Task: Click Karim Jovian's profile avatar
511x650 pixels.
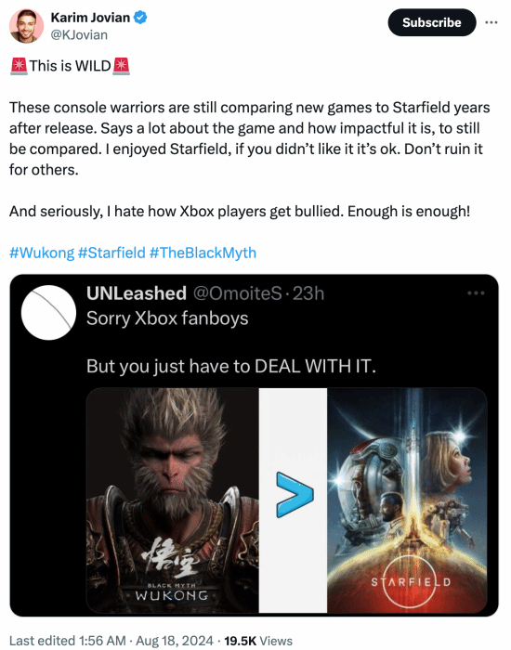Action: coord(26,26)
